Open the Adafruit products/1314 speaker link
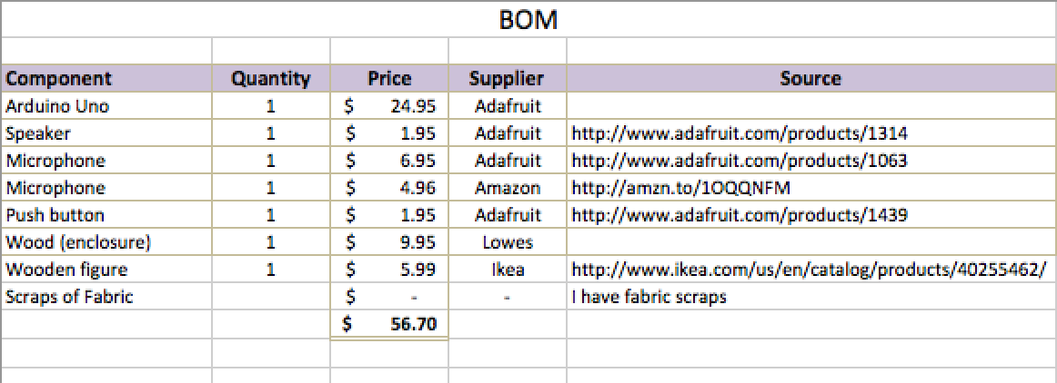The image size is (1057, 383). coord(739,133)
